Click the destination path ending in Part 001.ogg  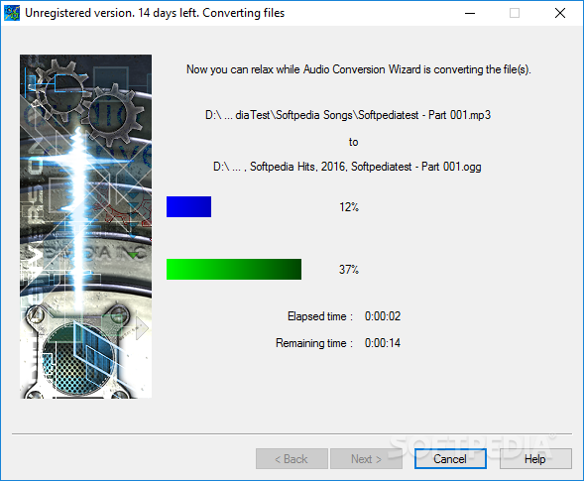(x=347, y=167)
